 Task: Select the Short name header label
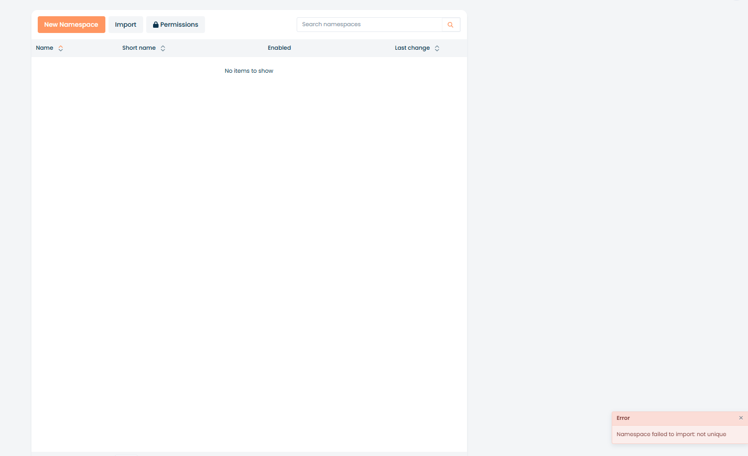[x=139, y=48]
